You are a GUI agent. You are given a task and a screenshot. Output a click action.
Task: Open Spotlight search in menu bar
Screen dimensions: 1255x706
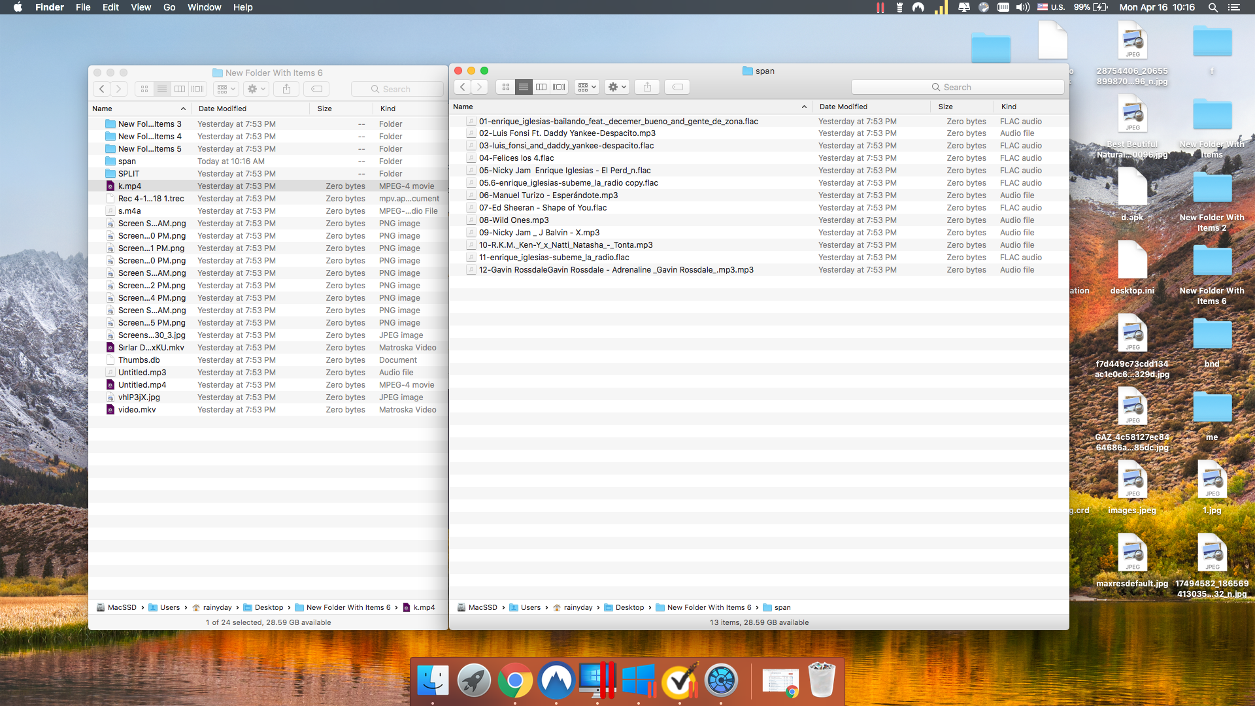(x=1213, y=7)
